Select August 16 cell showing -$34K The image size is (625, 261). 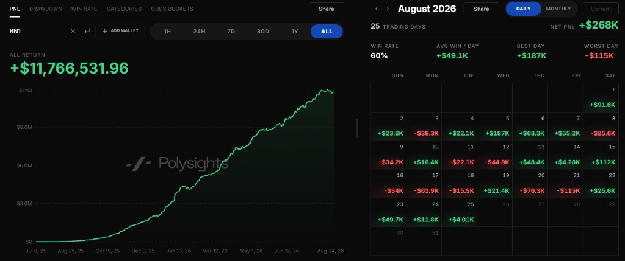tap(389, 184)
